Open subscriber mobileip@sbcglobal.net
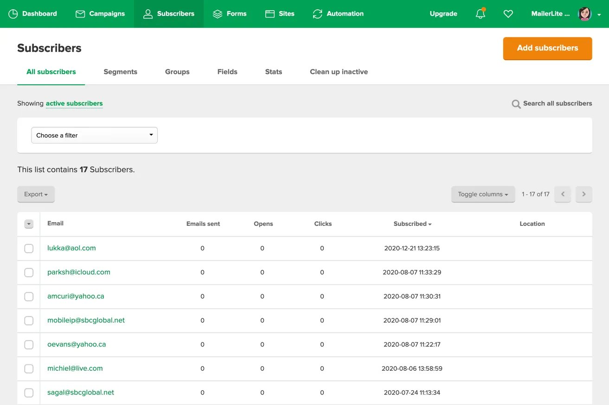The image size is (609, 405). tap(86, 320)
